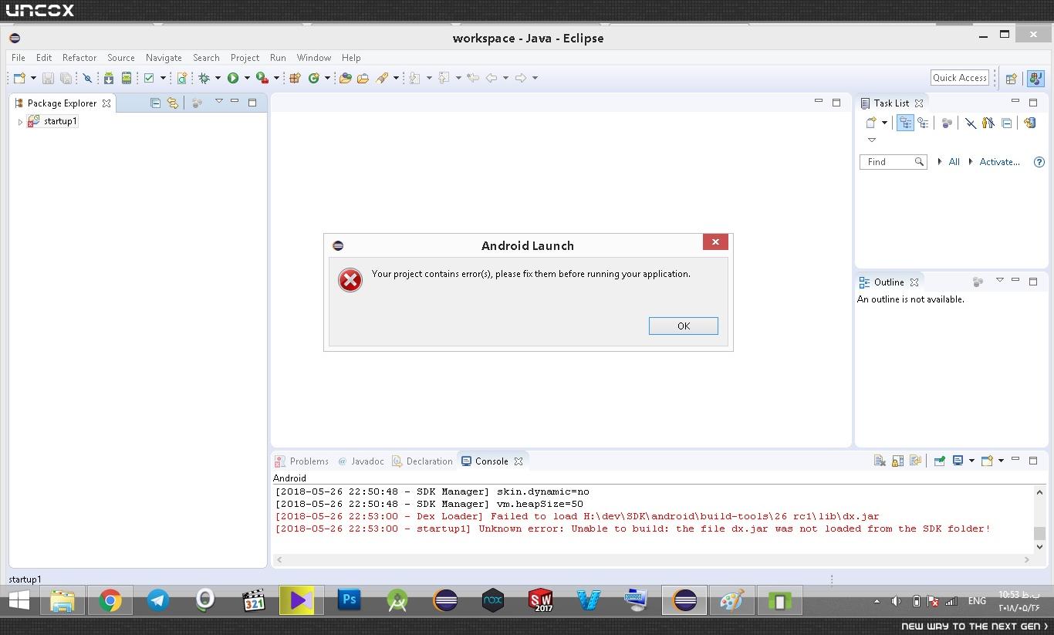The height and width of the screenshot is (635, 1054).
Task: Open Task List view menu triangle
Action: point(872,140)
